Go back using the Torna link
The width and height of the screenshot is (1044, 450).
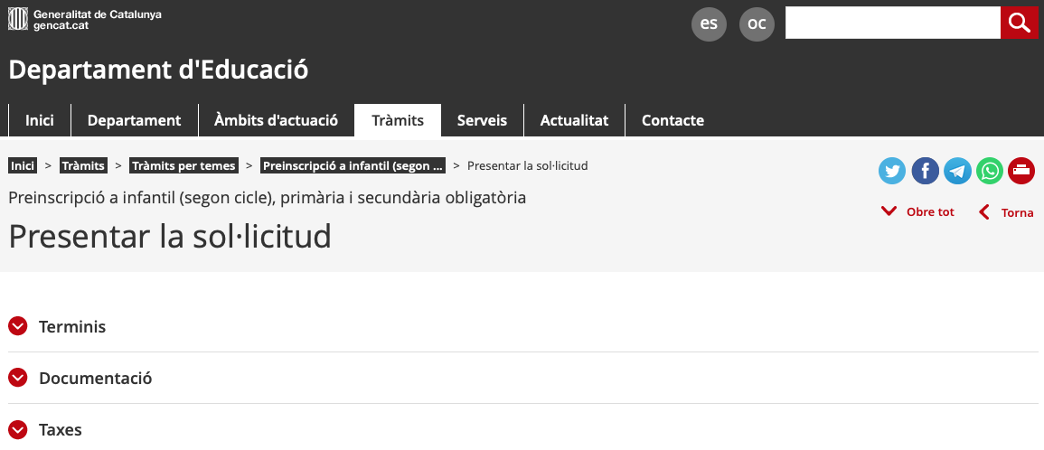pyautogui.click(x=1007, y=212)
